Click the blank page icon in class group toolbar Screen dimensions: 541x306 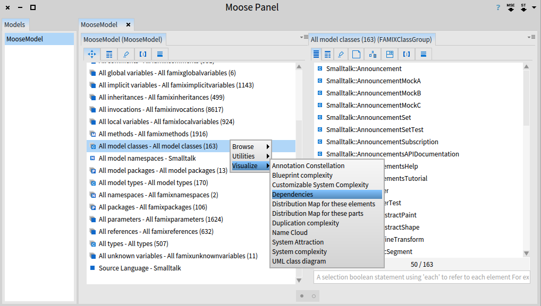point(357,54)
